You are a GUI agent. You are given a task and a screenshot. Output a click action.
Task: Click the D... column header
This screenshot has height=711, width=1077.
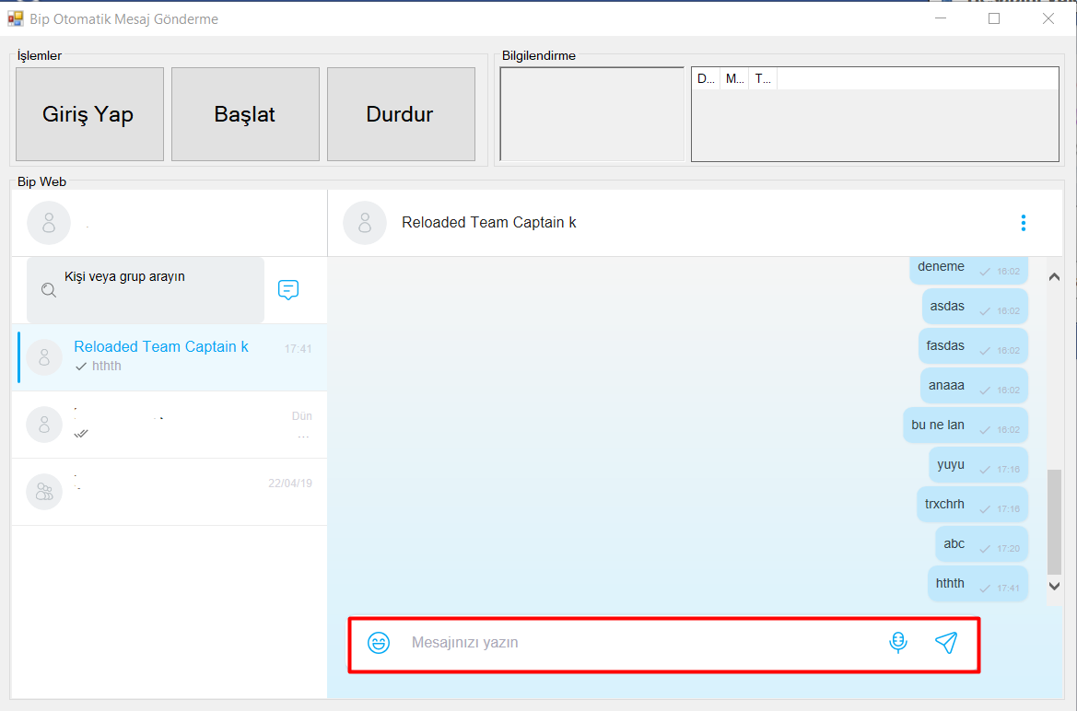point(706,79)
